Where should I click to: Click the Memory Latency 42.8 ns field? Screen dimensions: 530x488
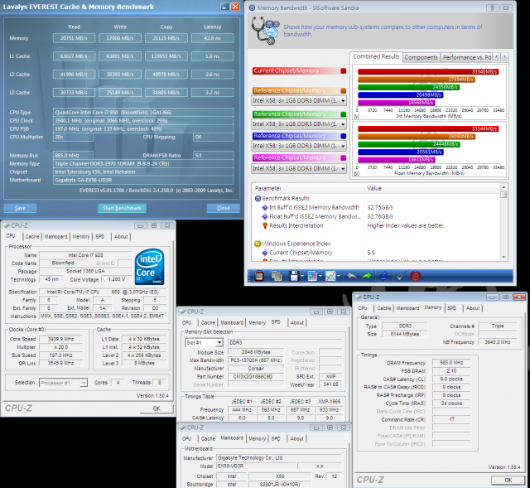212,38
